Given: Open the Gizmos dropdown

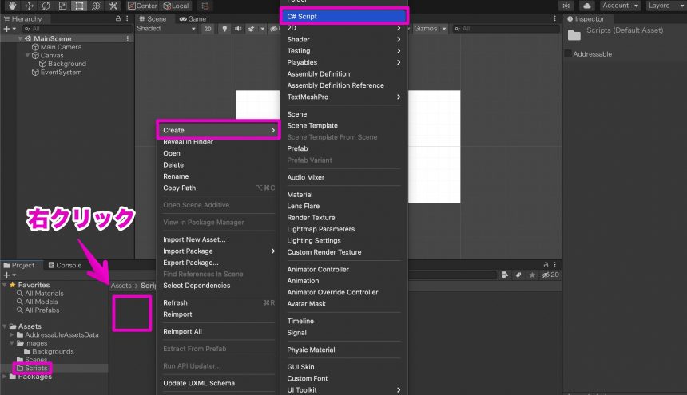Looking at the screenshot, I should (x=430, y=29).
